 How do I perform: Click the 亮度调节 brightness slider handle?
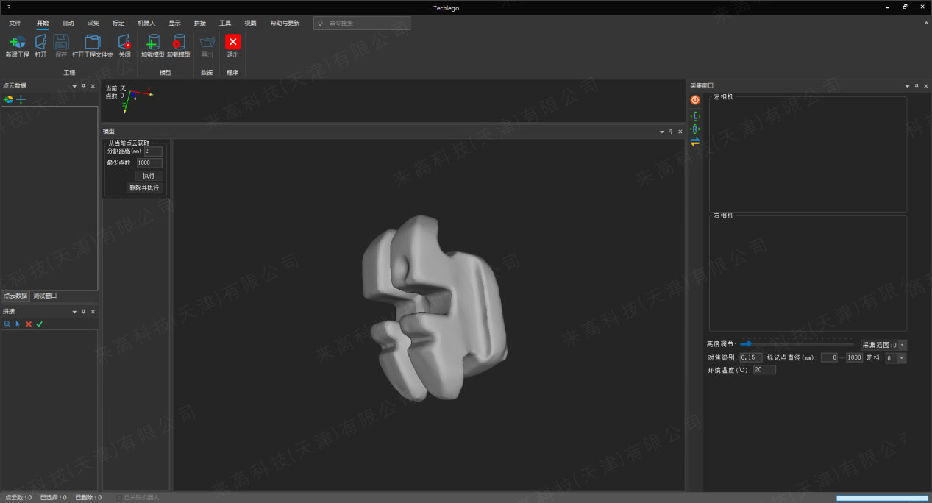click(749, 343)
